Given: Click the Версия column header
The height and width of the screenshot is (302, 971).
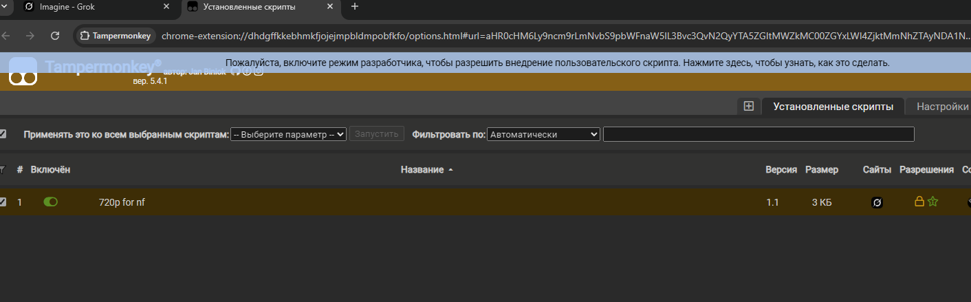Looking at the screenshot, I should click(x=781, y=170).
